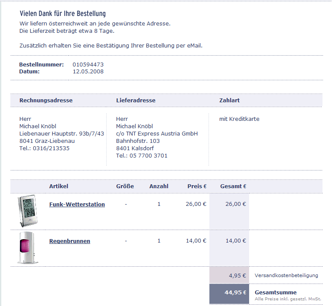This screenshot has height=306, width=332.
Task: Open the Funk-Wetterstation product link
Action: [x=77, y=205]
